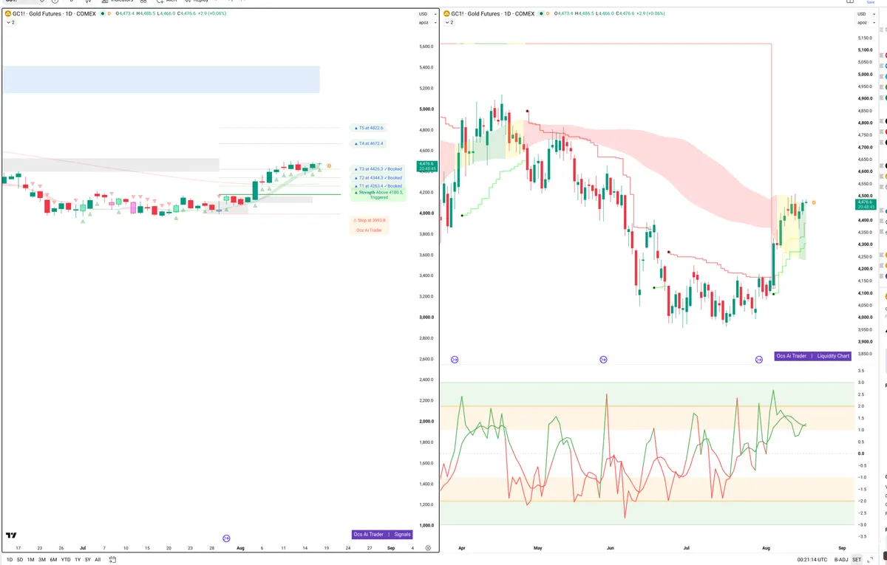Click the Stop at 3993.8 label
Screen dimensions: 887x565
click(370, 220)
